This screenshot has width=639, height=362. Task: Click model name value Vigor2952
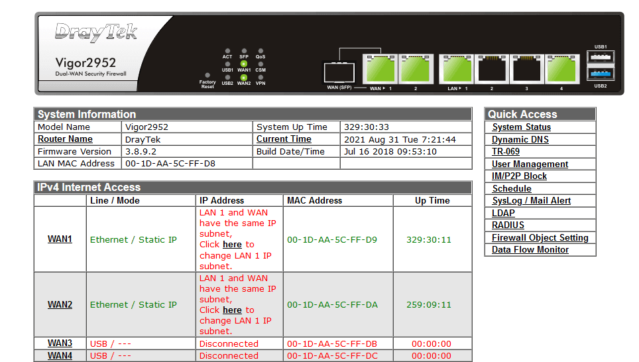146,127
